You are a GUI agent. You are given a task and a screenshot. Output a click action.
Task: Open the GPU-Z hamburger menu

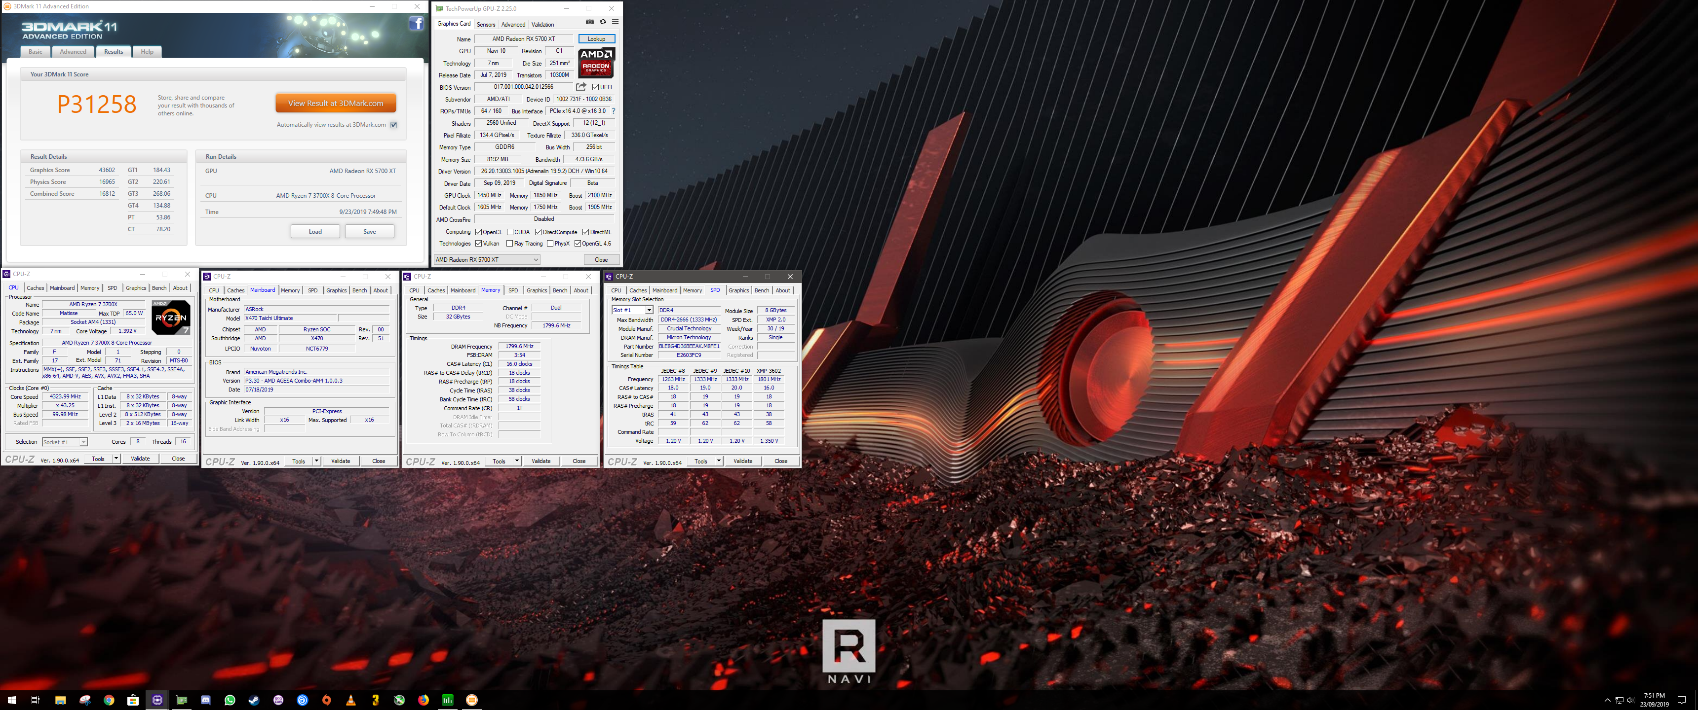point(615,22)
